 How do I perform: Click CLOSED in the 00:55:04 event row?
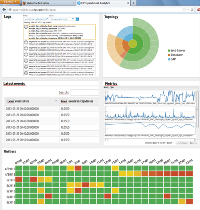[65, 140]
